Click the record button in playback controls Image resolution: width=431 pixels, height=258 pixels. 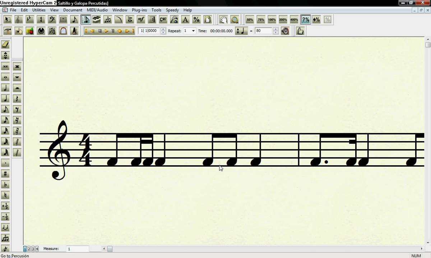tap(120, 31)
